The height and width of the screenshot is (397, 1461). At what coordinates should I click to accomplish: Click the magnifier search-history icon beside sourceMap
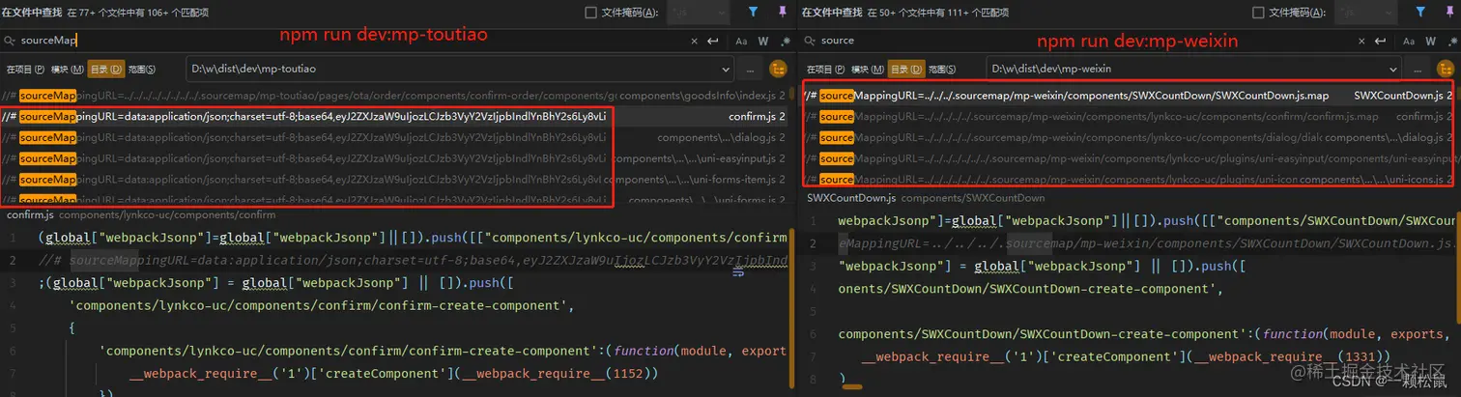9,41
